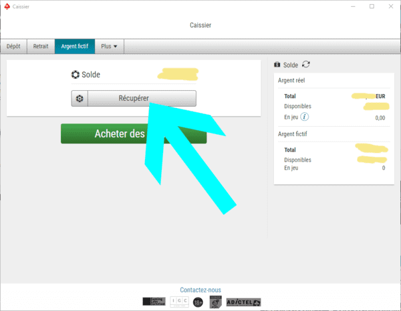This screenshot has height=311, width=401.
Task: Open the Contactez-nous link
Action: (200, 290)
